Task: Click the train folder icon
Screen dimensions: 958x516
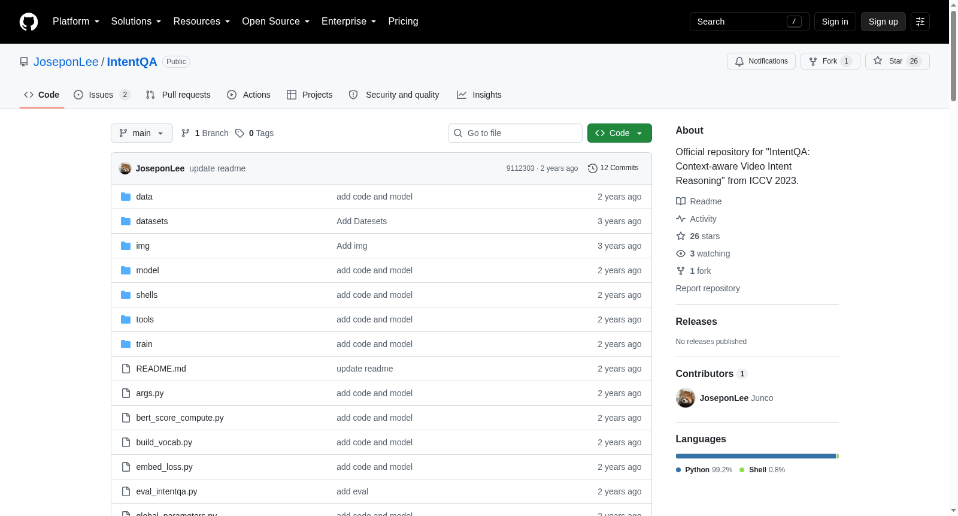Action: [126, 344]
